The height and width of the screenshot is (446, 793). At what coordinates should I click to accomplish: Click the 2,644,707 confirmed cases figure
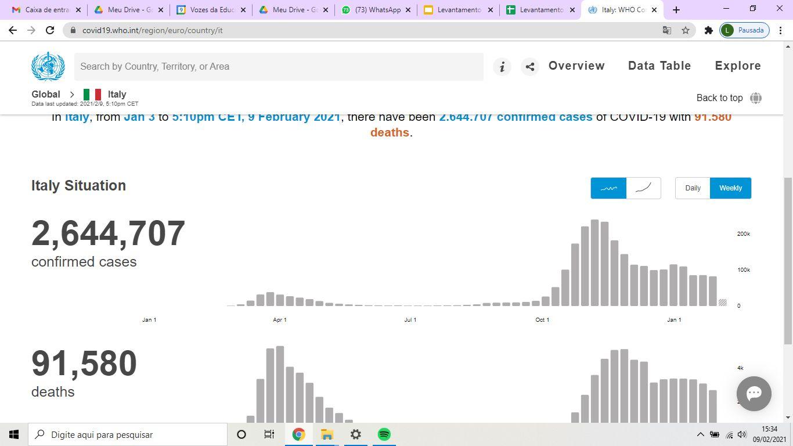click(x=108, y=233)
